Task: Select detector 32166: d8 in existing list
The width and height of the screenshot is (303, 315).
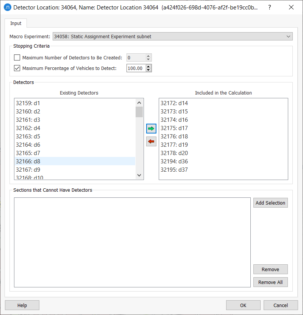Action: 75,161
